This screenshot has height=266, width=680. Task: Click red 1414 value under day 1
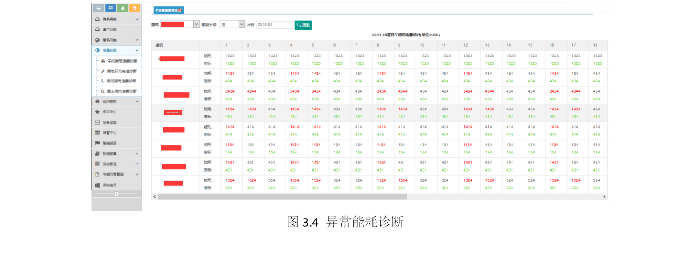[x=230, y=127]
